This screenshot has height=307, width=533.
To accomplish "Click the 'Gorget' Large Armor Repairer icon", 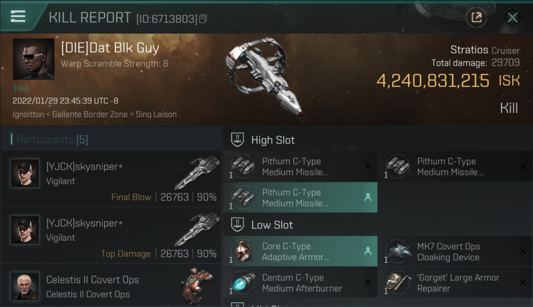I will click(x=398, y=282).
